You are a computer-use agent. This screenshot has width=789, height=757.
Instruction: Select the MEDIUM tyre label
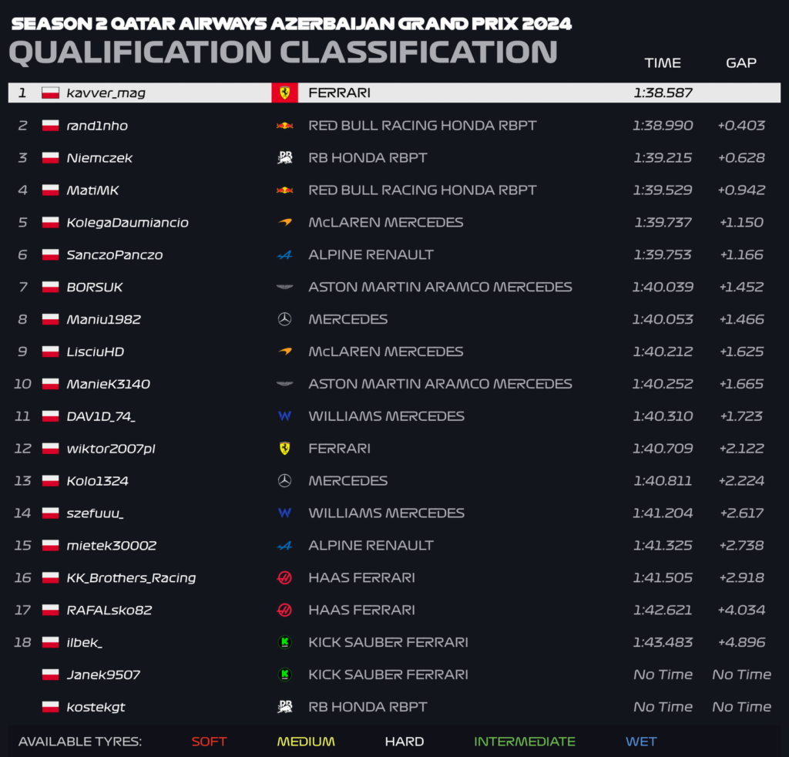point(306,742)
